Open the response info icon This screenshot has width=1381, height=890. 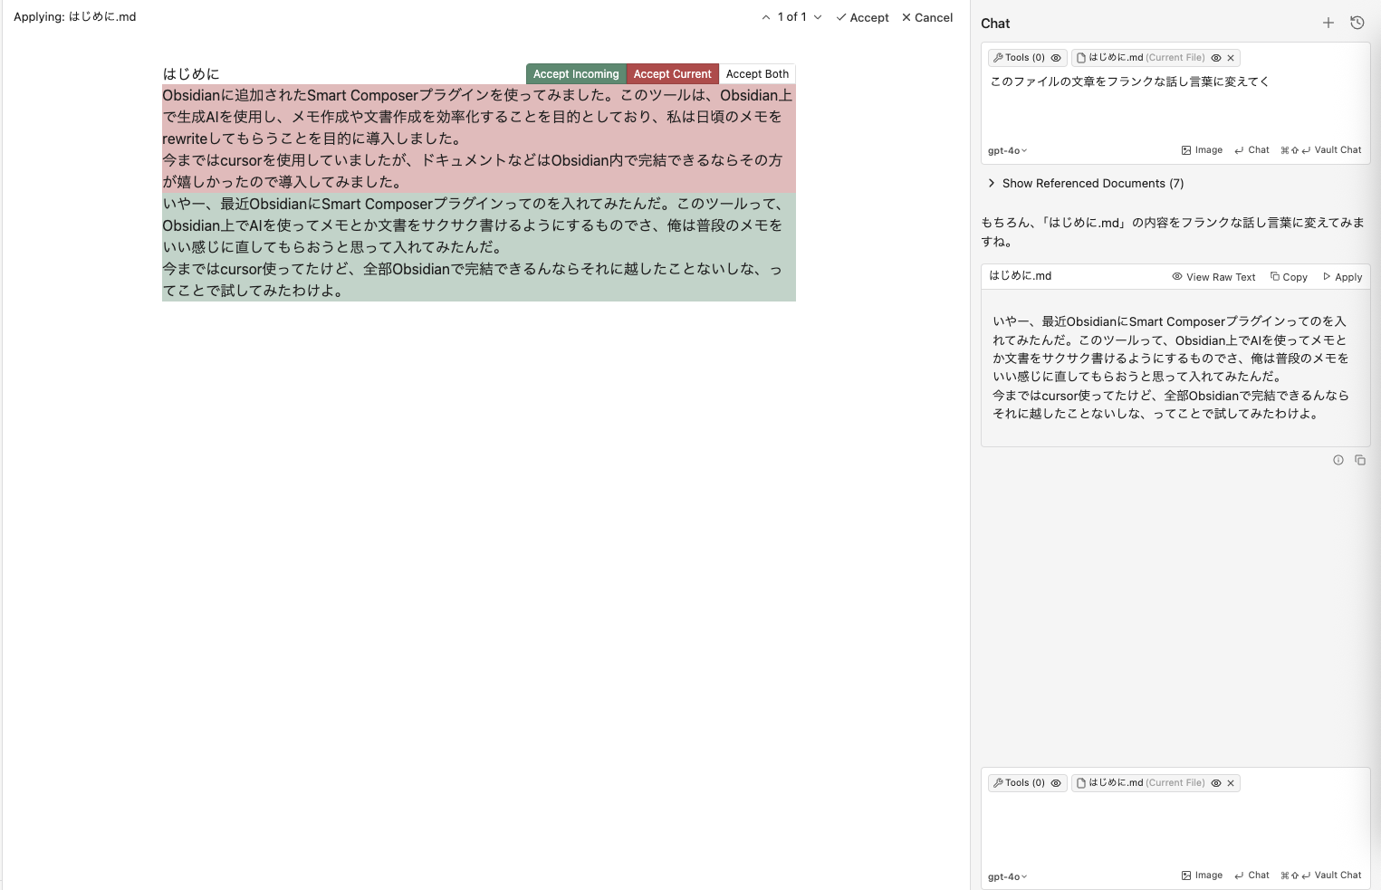[1338, 460]
